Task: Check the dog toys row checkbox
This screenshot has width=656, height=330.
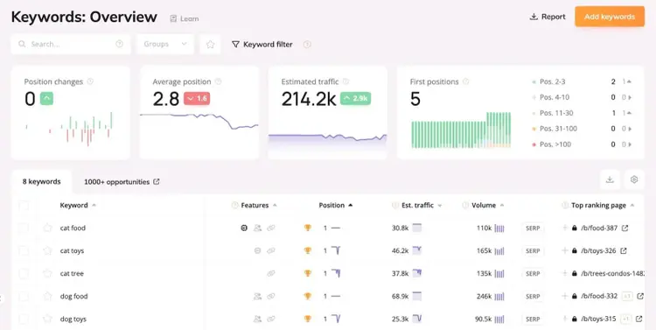Action: [x=24, y=319]
